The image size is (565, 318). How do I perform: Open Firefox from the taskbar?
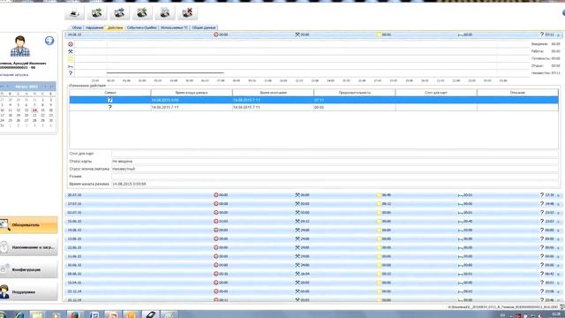click(74, 314)
